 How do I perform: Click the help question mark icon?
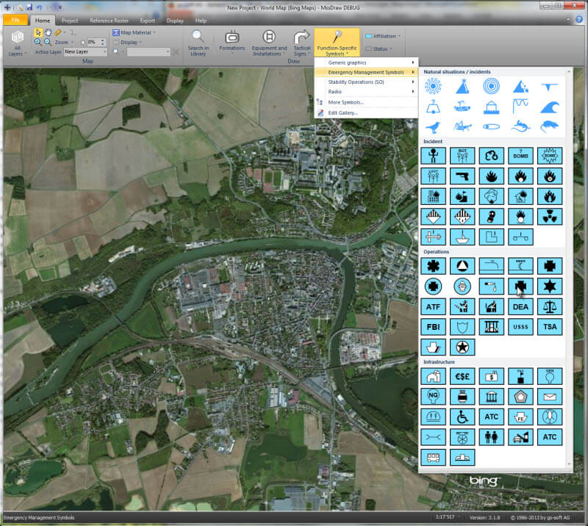579,20
